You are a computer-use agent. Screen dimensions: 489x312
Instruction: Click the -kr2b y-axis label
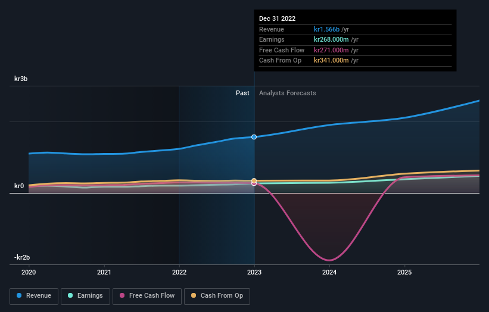22,257
